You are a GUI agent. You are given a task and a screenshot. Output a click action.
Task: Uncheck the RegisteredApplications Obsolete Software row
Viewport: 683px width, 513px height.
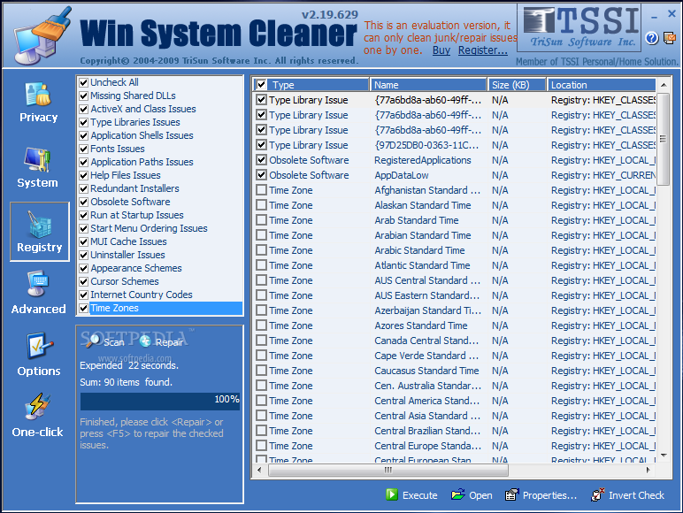261,160
